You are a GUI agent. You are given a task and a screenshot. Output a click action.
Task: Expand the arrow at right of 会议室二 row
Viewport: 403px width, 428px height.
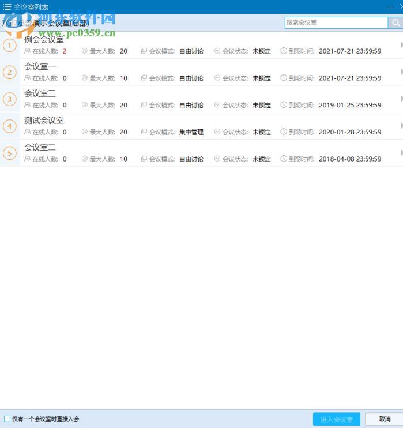tap(402, 152)
